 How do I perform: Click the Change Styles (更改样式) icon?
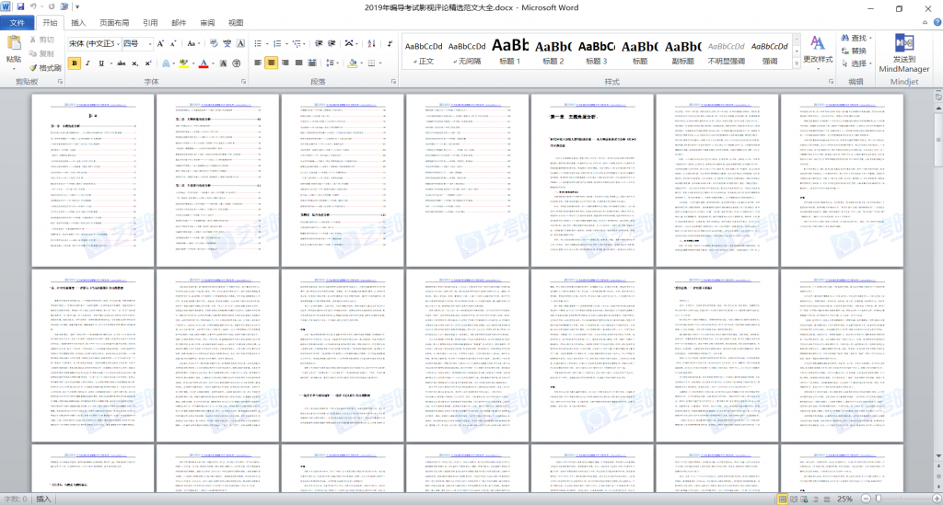coord(817,51)
